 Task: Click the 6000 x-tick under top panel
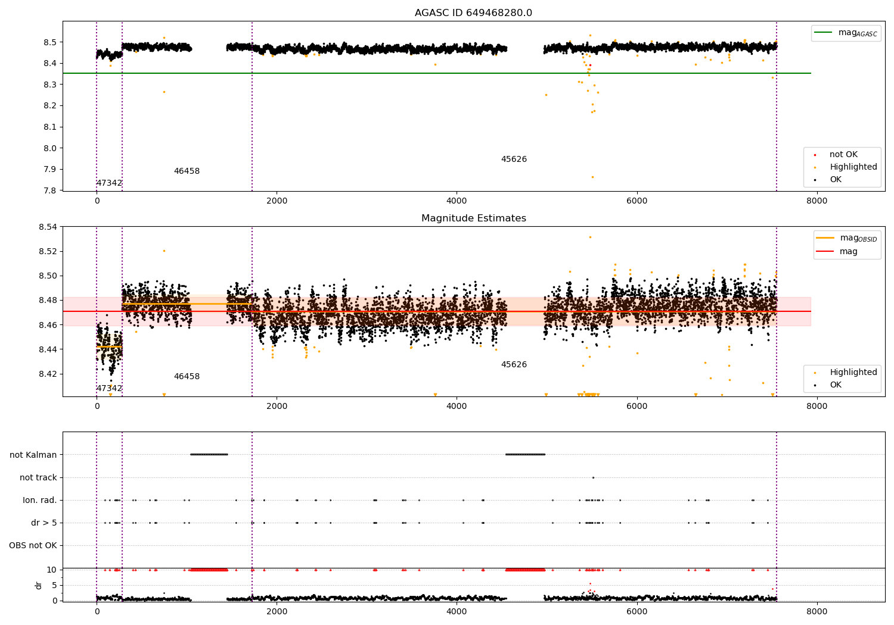(637, 201)
